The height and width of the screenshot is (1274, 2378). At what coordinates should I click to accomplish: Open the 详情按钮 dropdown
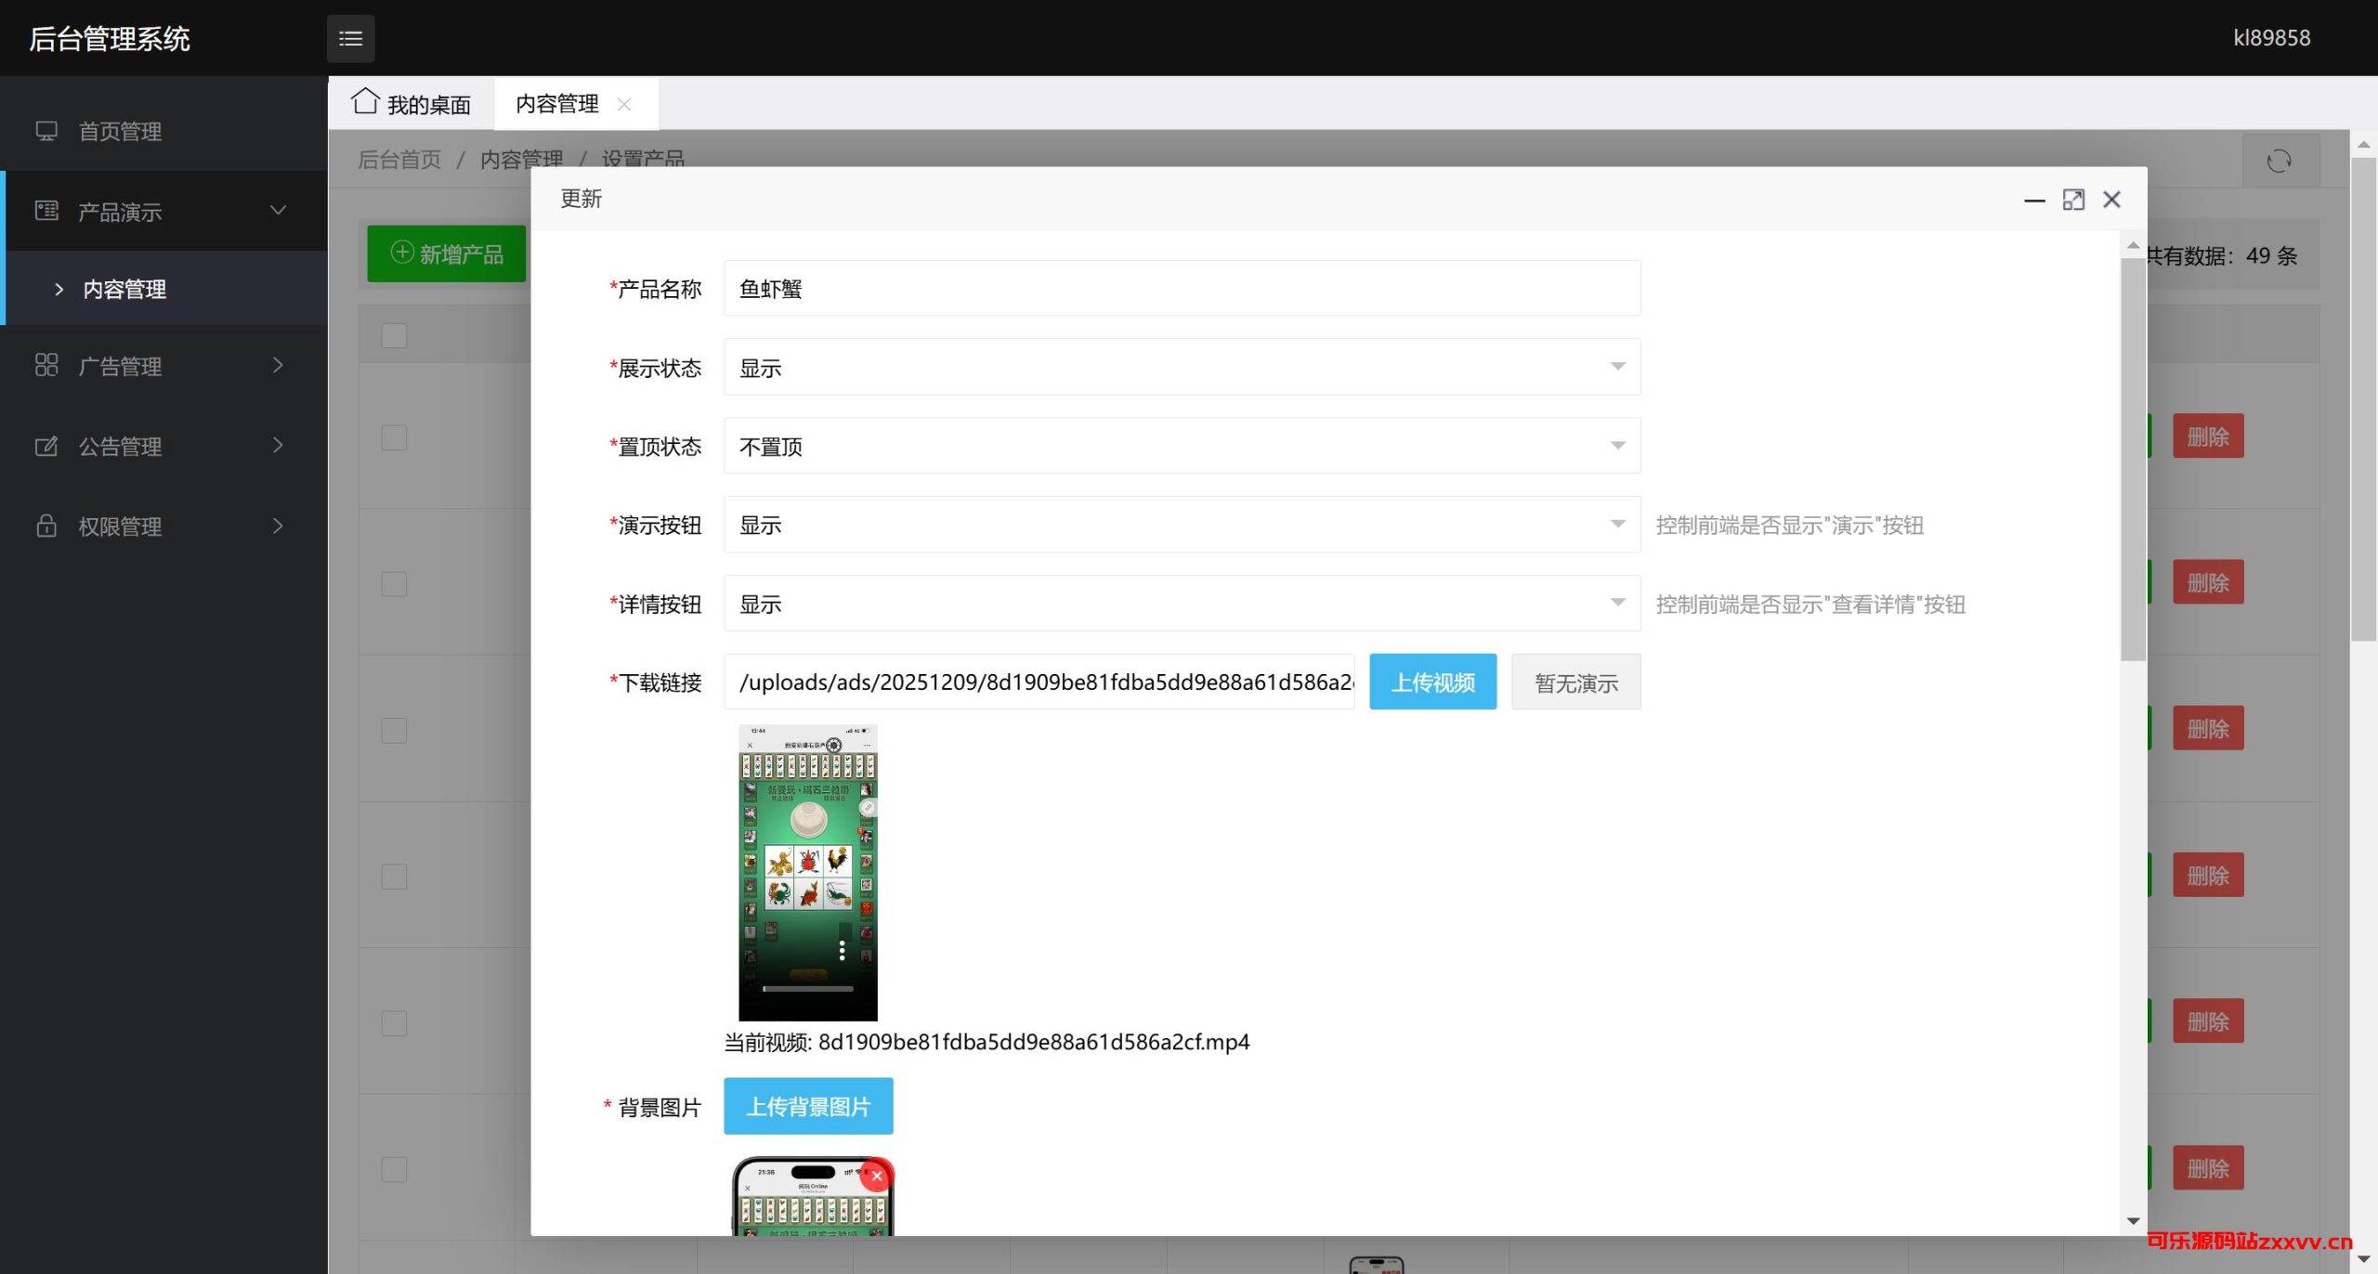pos(1181,604)
